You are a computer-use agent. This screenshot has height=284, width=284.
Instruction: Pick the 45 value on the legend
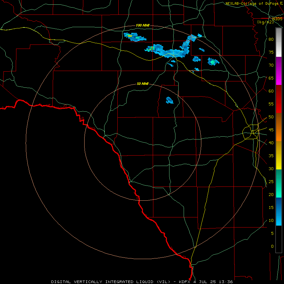(x=271, y=130)
